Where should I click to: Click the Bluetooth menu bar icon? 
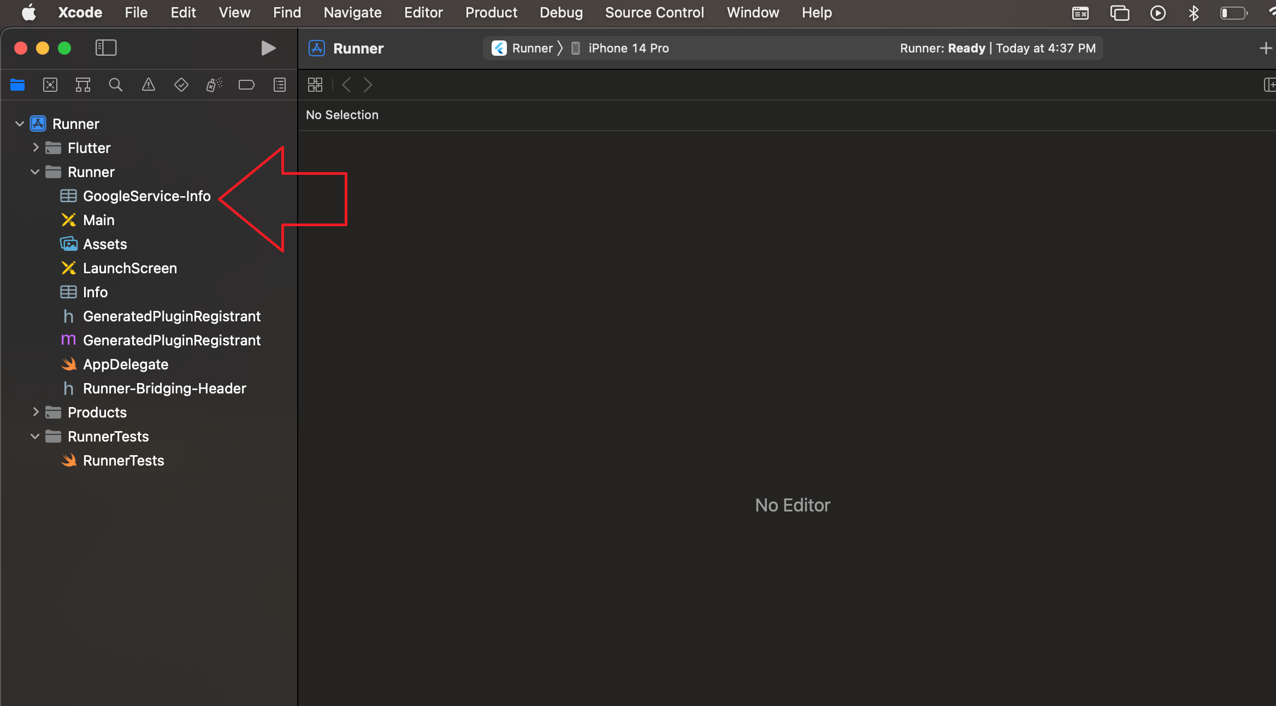[x=1194, y=13]
